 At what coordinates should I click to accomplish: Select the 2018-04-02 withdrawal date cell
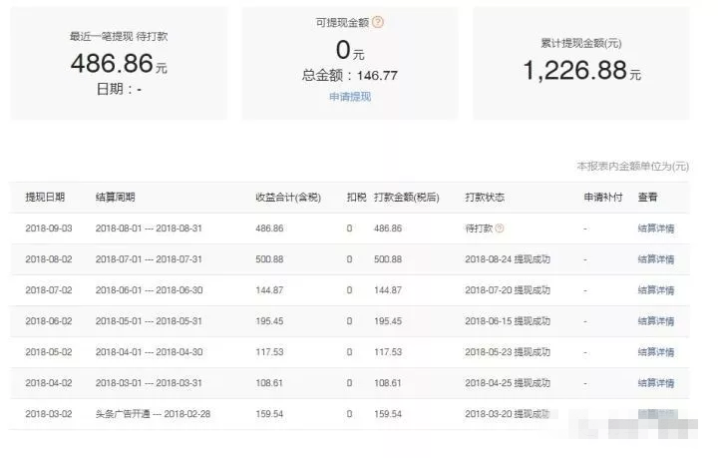pyautogui.click(x=49, y=383)
